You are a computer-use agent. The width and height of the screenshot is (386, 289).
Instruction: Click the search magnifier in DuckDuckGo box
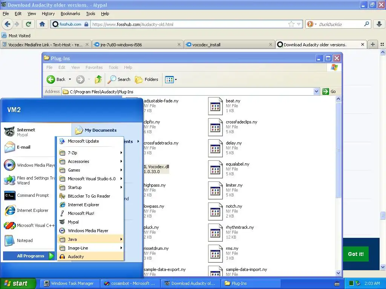click(366, 24)
